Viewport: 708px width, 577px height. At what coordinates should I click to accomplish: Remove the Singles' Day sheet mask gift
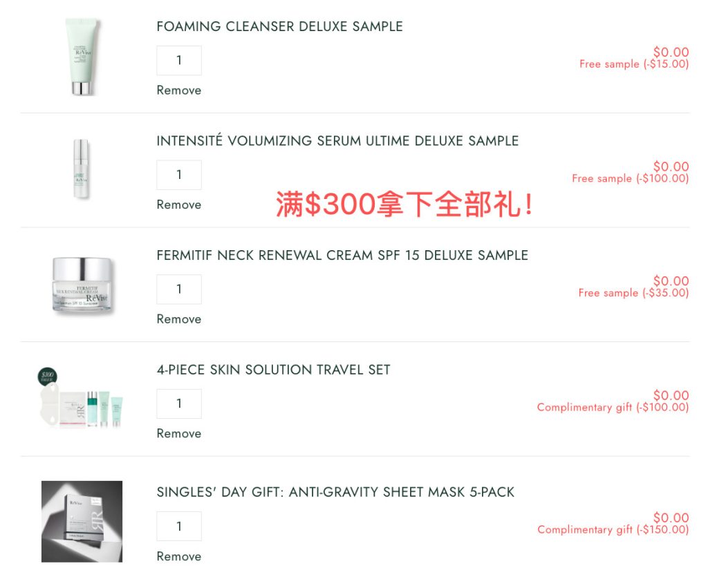179,556
